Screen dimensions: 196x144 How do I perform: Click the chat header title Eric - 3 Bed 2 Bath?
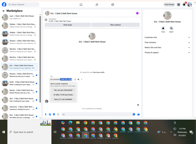tap(64, 13)
